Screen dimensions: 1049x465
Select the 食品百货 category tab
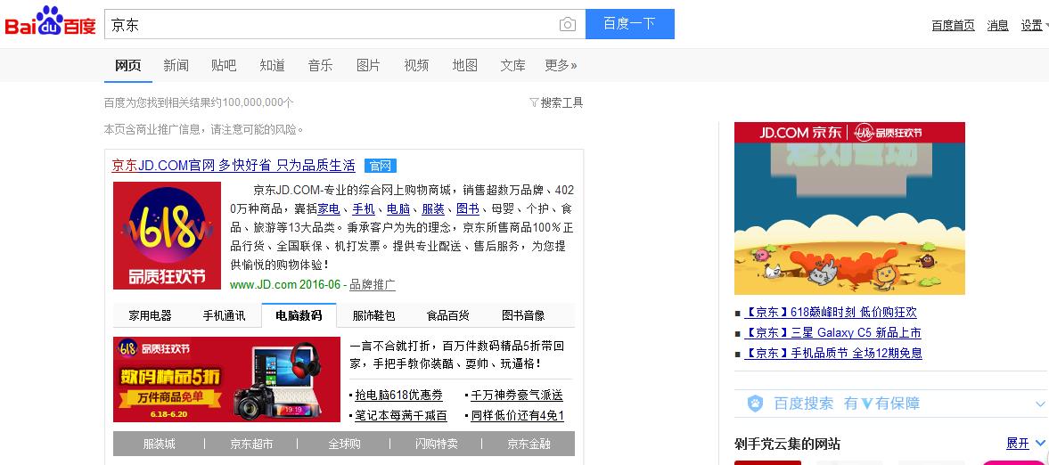(448, 316)
